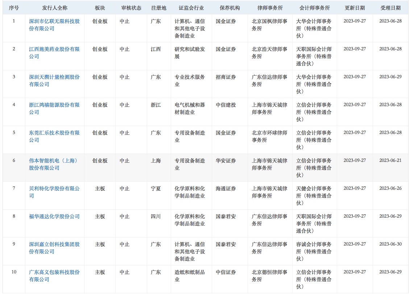Select 天健会计师事务所 accounting firm cell
The width and height of the screenshot is (410, 294).
coord(314,196)
